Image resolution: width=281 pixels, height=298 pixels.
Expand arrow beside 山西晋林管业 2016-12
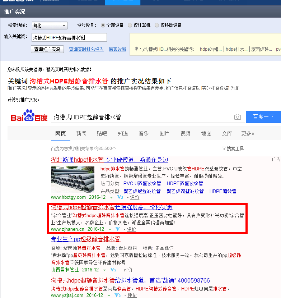pyautogui.click(x=104, y=270)
